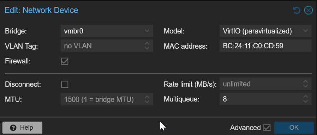The height and width of the screenshot is (135, 317).
Task: Increase VLAN Tag using the up spinner arrow
Action: tap(147, 44)
